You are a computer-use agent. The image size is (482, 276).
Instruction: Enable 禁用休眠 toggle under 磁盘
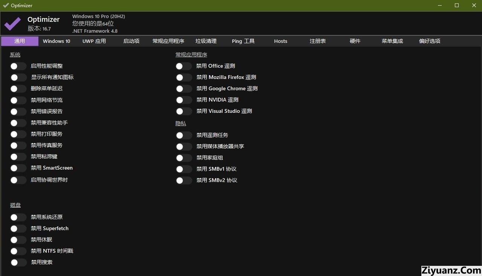[x=18, y=240]
